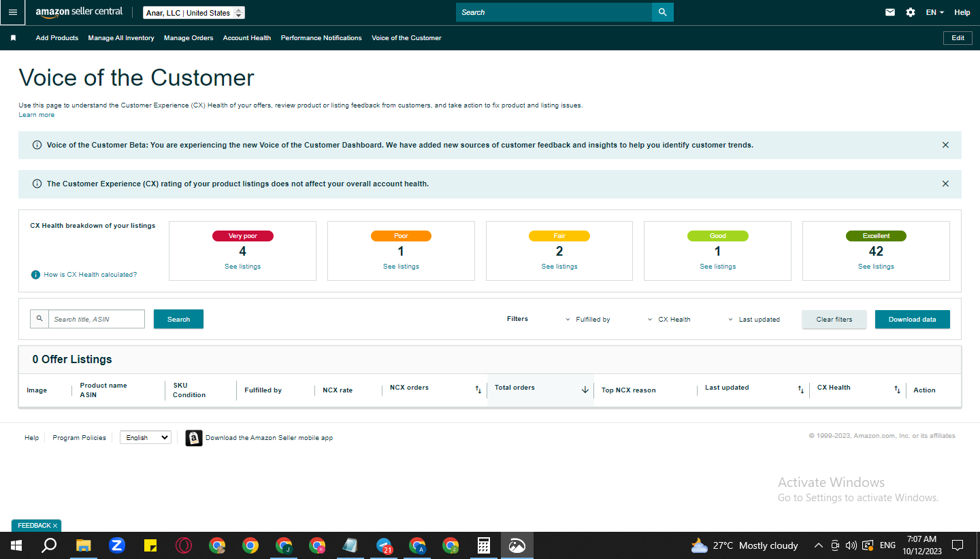The width and height of the screenshot is (980, 559).
Task: Open the messages envelope icon
Action: pos(890,12)
